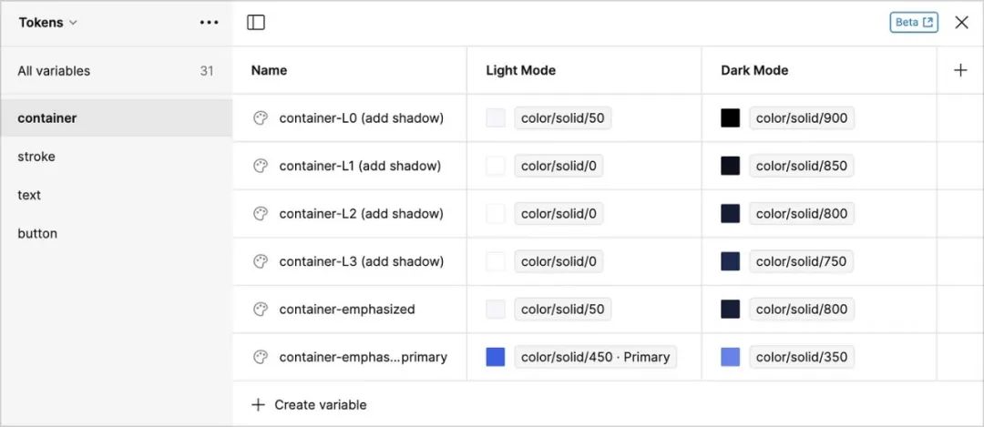Click palette icon of container-L3 variable

[261, 261]
